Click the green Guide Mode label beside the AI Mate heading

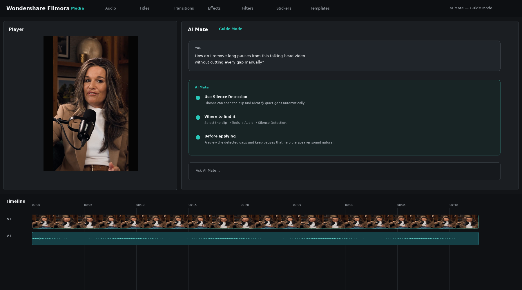pos(231,29)
